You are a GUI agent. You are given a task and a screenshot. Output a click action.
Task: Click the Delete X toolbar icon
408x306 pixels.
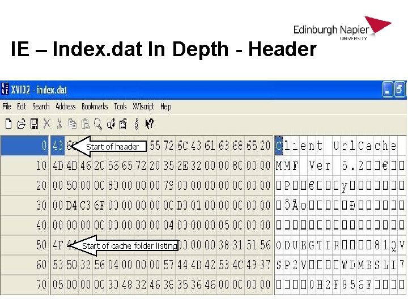tap(47, 124)
